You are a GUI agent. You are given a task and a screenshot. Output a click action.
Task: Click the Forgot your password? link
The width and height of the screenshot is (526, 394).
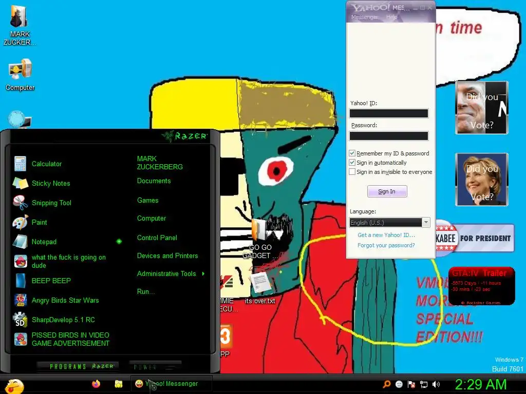coord(386,245)
